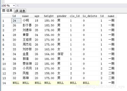Click the name cell 周杰伦

(27, 45)
